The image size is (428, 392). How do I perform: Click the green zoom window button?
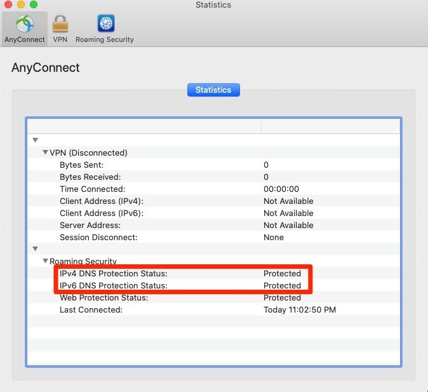34,4
